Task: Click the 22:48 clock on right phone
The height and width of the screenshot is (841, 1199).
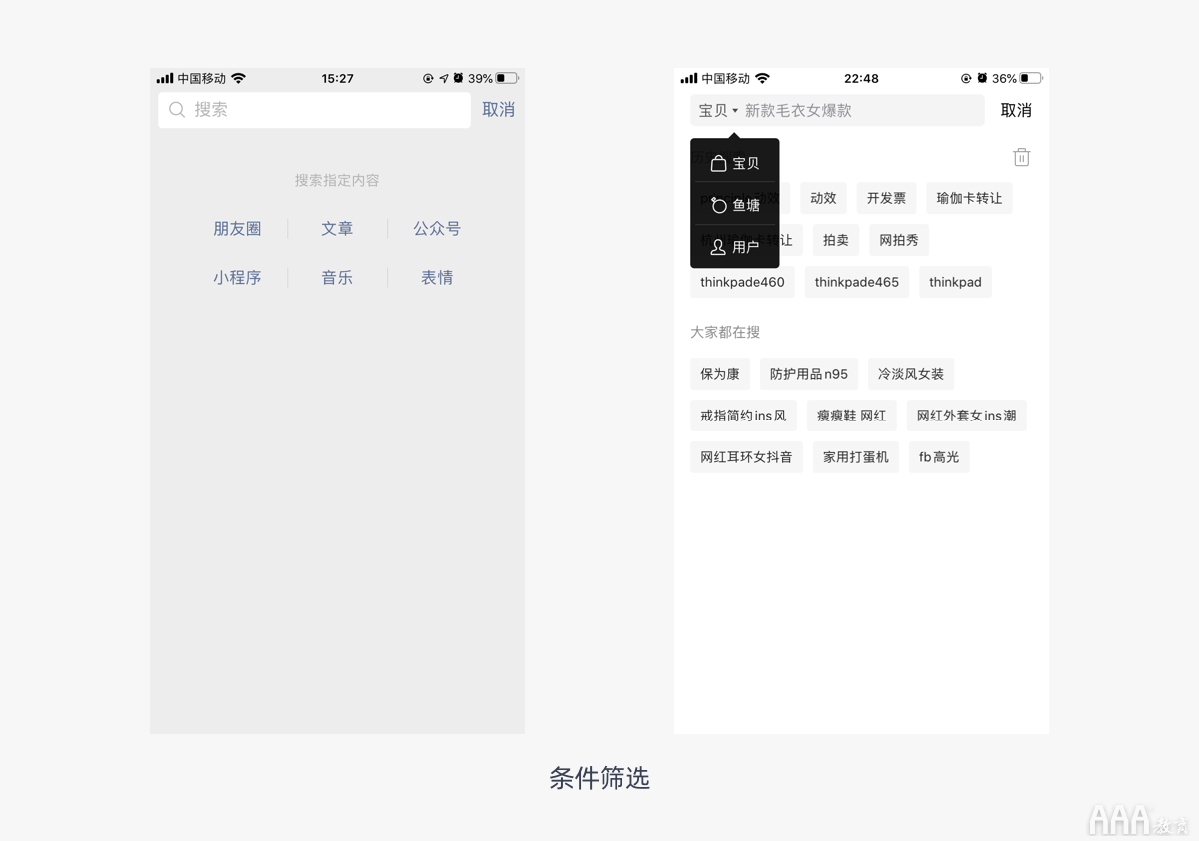Action: click(861, 78)
